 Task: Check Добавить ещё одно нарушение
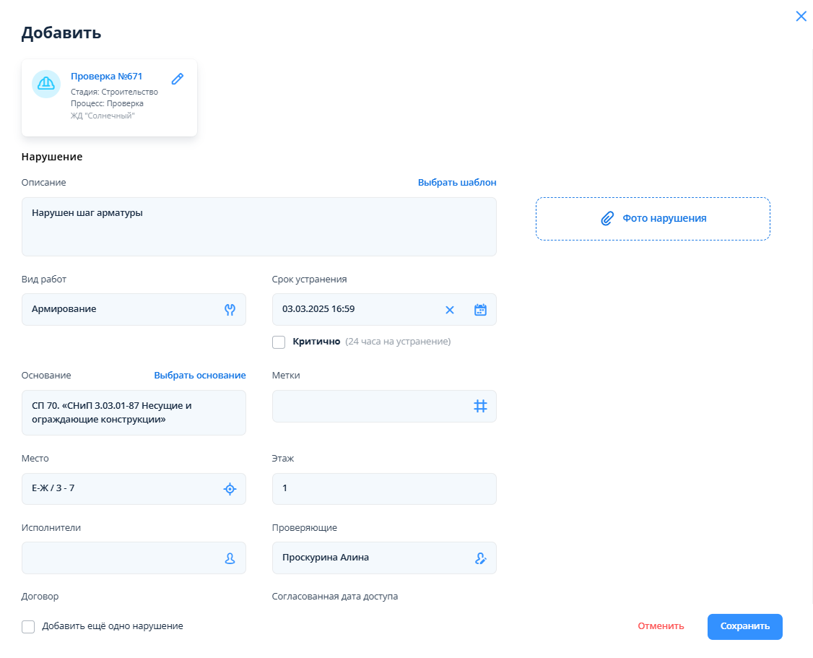click(28, 627)
